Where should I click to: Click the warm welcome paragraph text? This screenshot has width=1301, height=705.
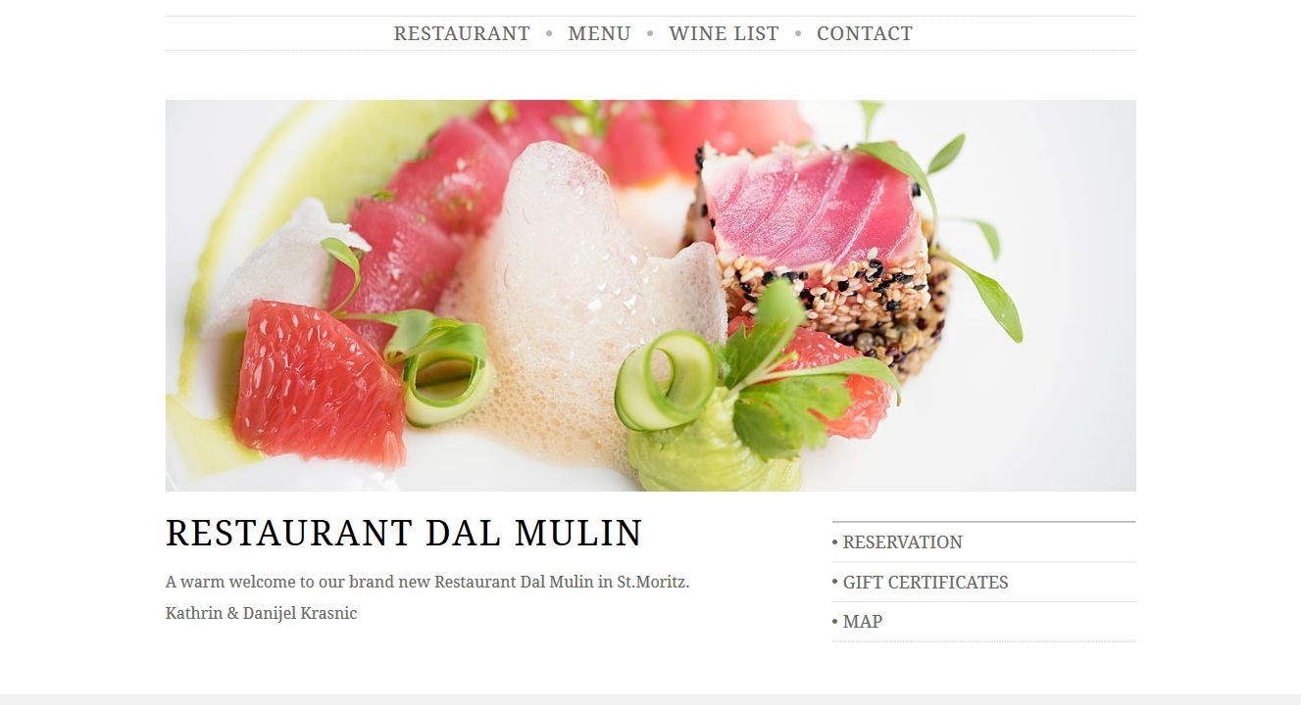427,582
